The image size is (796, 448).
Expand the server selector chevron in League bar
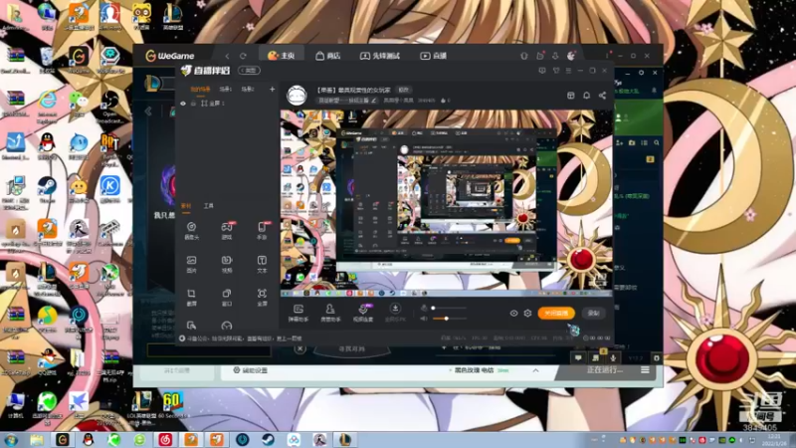pos(535,370)
